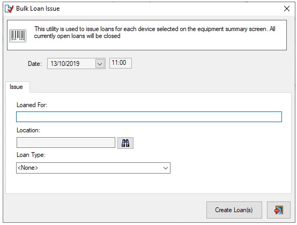Click the Loaned For label

point(32,105)
